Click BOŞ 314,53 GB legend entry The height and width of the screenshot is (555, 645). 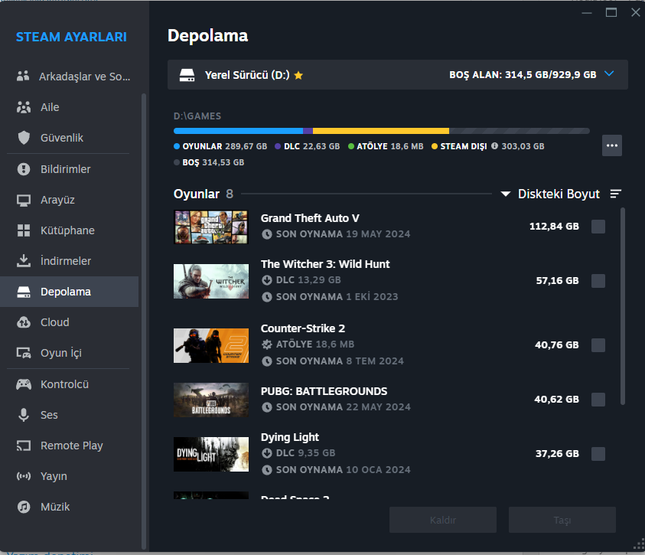tap(209, 162)
